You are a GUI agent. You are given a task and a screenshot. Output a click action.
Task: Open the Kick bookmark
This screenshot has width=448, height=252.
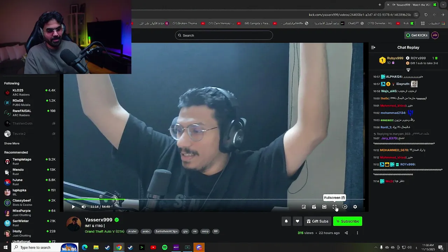coord(409,23)
